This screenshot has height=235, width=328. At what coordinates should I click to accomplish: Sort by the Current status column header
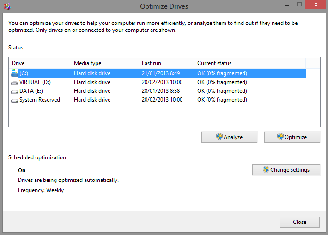[x=250, y=63]
